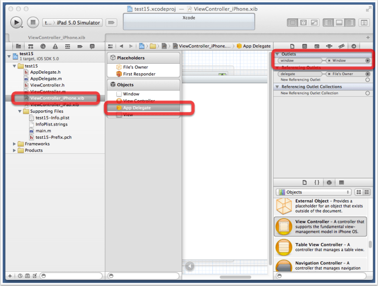Go back in the editor history

pos(121,46)
